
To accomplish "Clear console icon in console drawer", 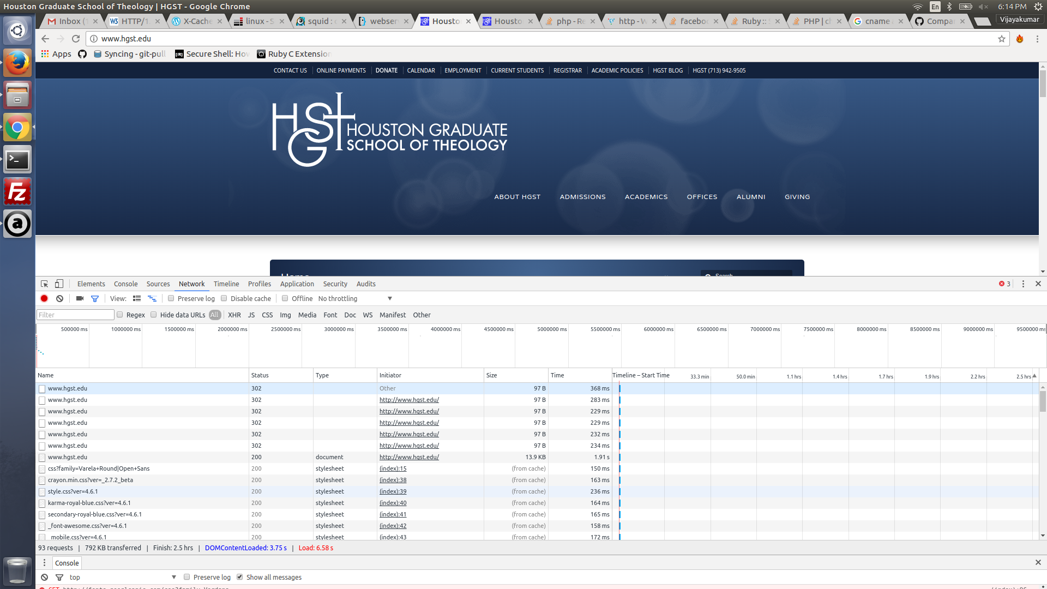I will 44,577.
